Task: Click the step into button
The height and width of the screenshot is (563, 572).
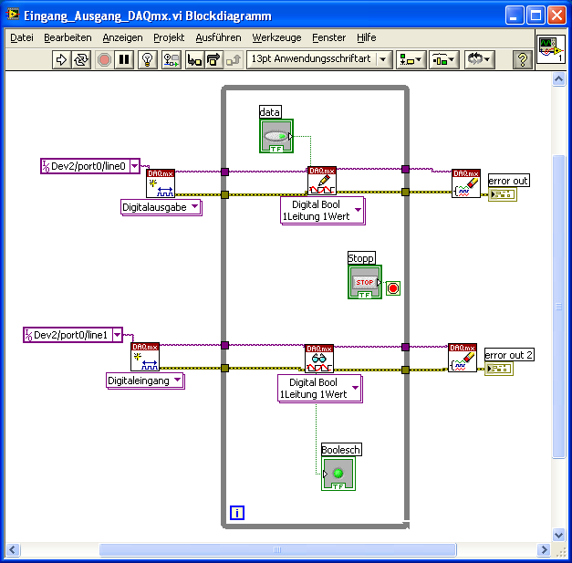Action: (194, 59)
